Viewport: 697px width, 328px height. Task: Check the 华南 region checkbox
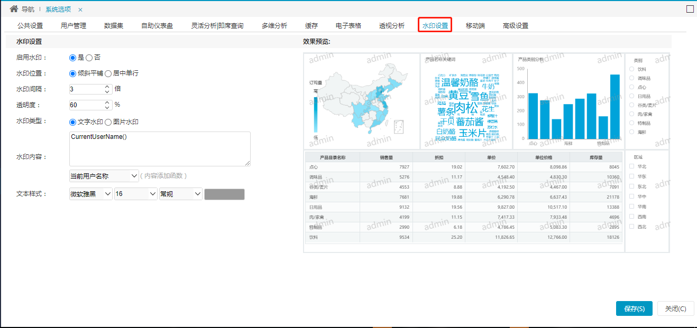pyautogui.click(x=631, y=207)
